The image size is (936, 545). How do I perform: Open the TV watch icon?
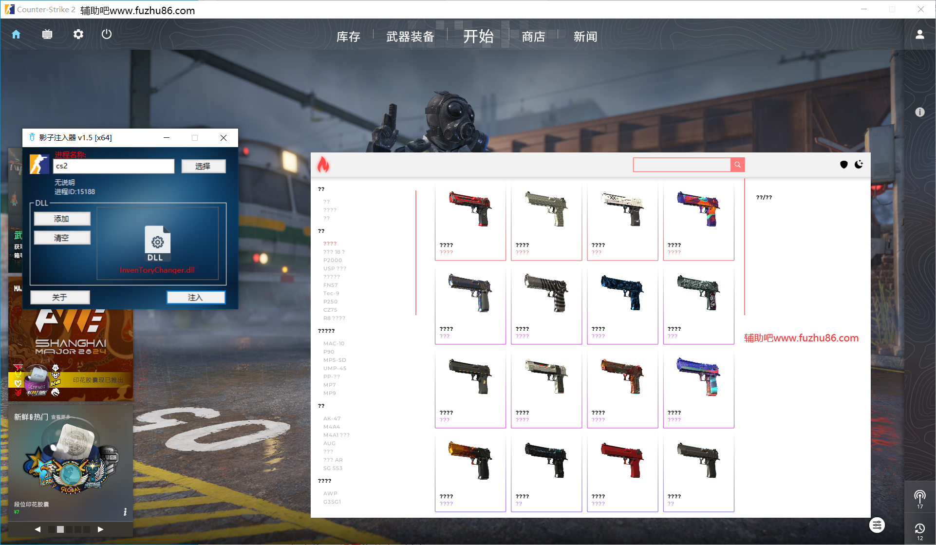47,35
